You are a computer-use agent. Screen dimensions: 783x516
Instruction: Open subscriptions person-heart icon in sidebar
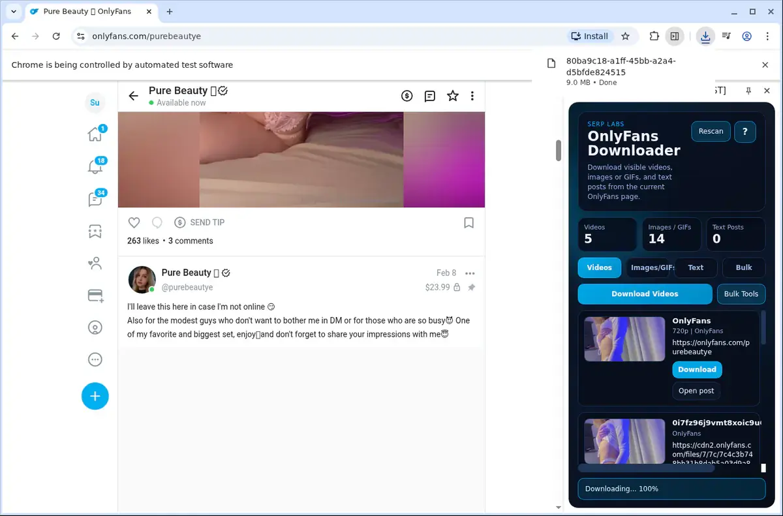click(95, 264)
